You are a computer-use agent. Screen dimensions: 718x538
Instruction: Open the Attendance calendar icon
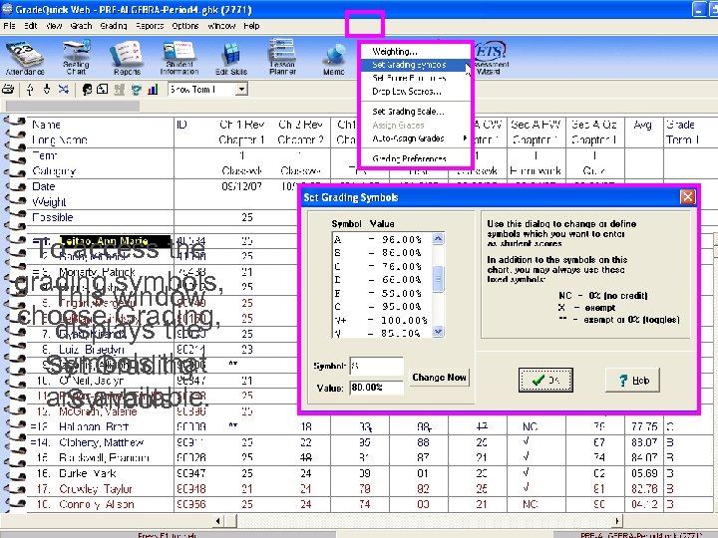pyautogui.click(x=24, y=58)
